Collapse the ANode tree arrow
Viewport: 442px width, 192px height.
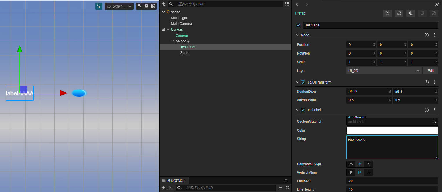[173, 41]
